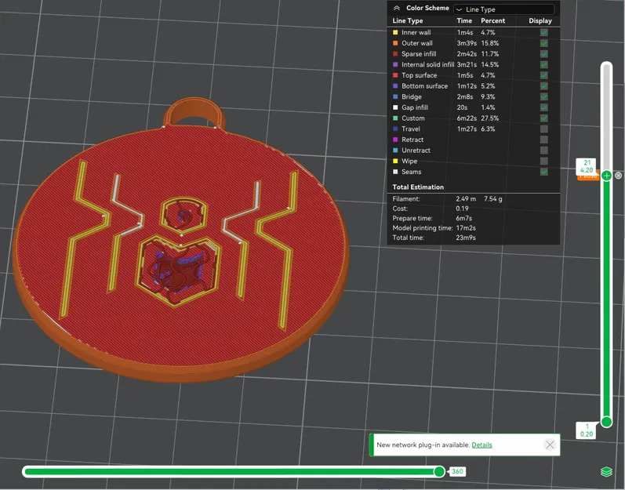625x490 pixels.
Task: Click the Line Type column header
Action: coord(407,20)
